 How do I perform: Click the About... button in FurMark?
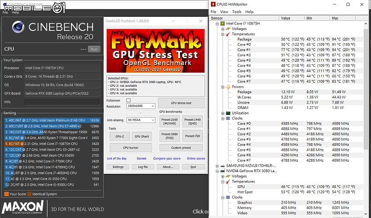tap(168, 167)
